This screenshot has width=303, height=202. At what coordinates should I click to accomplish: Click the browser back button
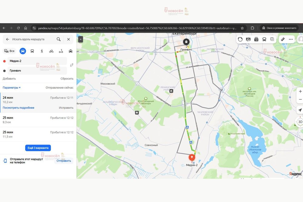coord(4,28)
